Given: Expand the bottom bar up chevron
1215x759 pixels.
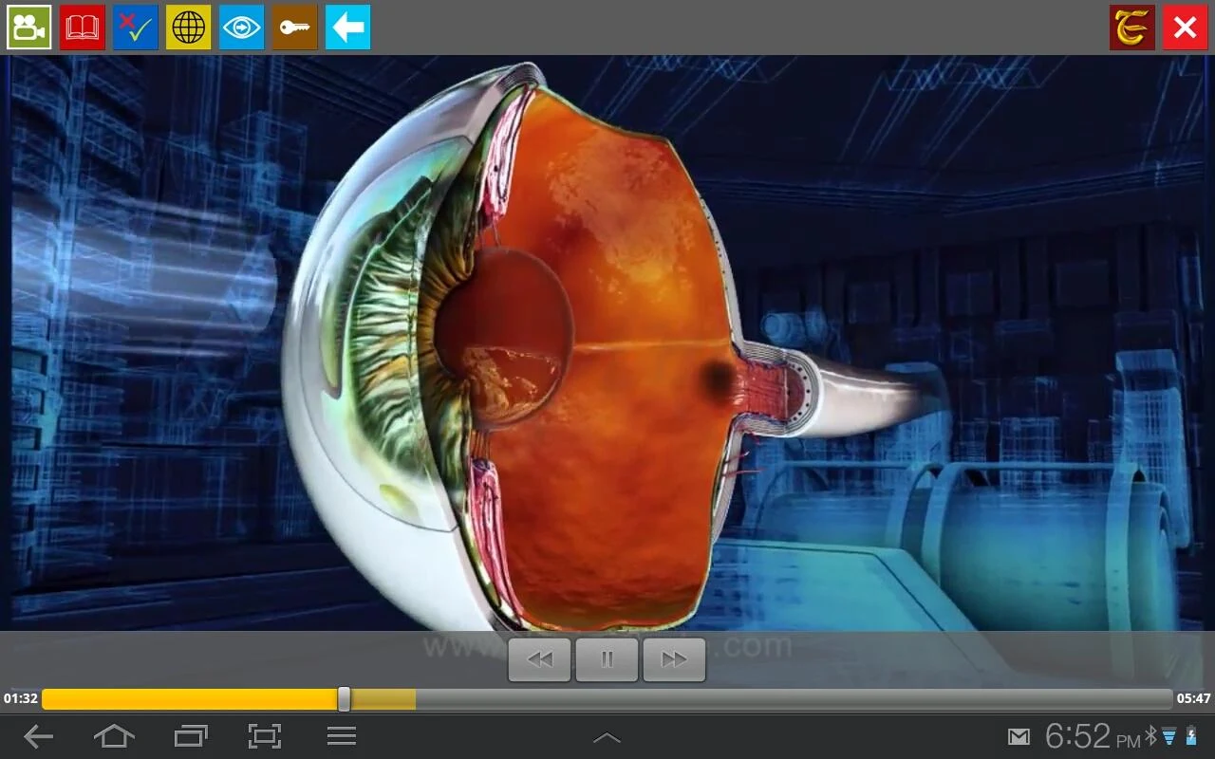Looking at the screenshot, I should tap(607, 737).
